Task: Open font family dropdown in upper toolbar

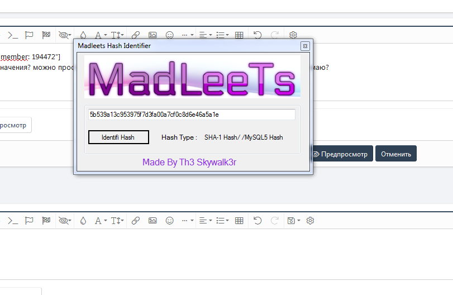Action: pyautogui.click(x=101, y=35)
